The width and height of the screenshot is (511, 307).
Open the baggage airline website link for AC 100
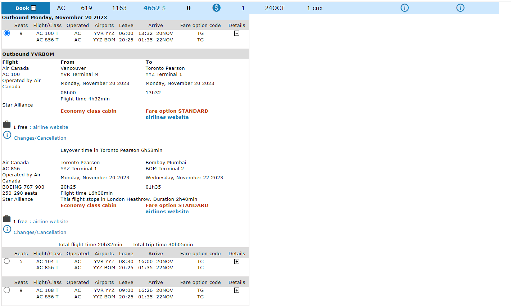coord(50,127)
